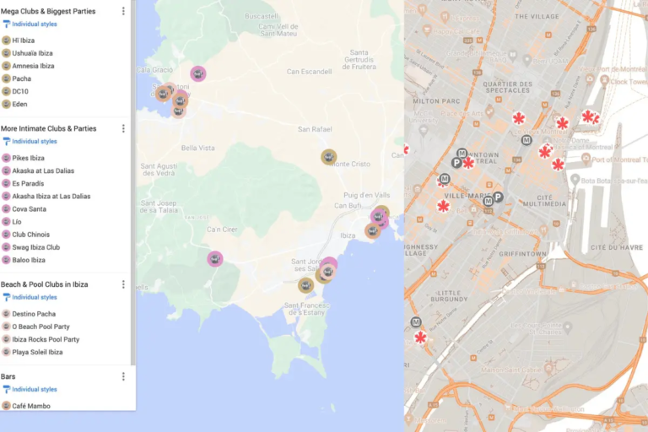Select Club Chinois marker icon in list
The width and height of the screenshot is (648, 432).
pos(6,235)
